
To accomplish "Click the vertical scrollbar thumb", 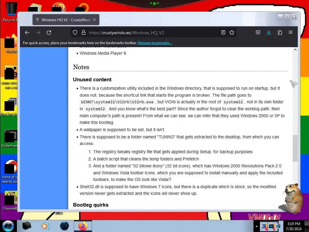I will pos(295,148).
